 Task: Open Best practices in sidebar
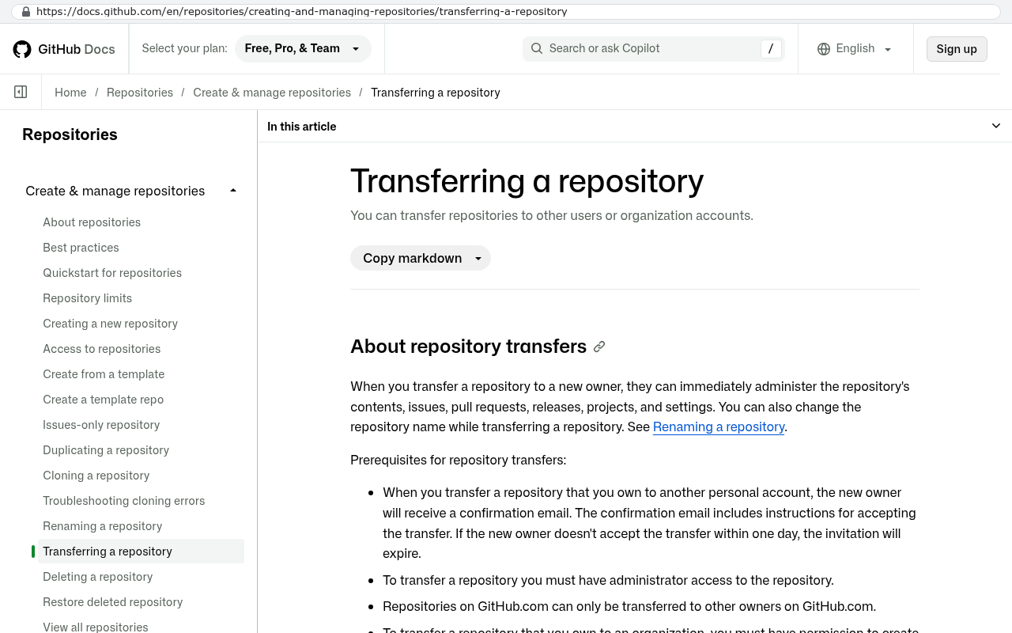(81, 248)
